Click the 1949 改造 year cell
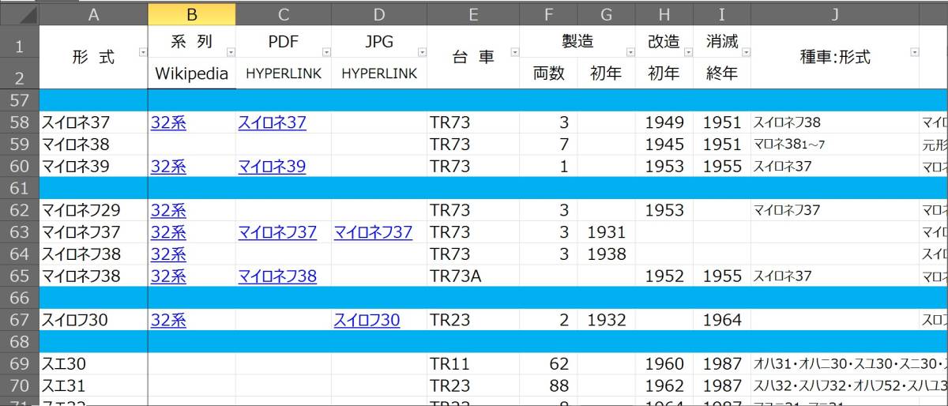 point(664,122)
